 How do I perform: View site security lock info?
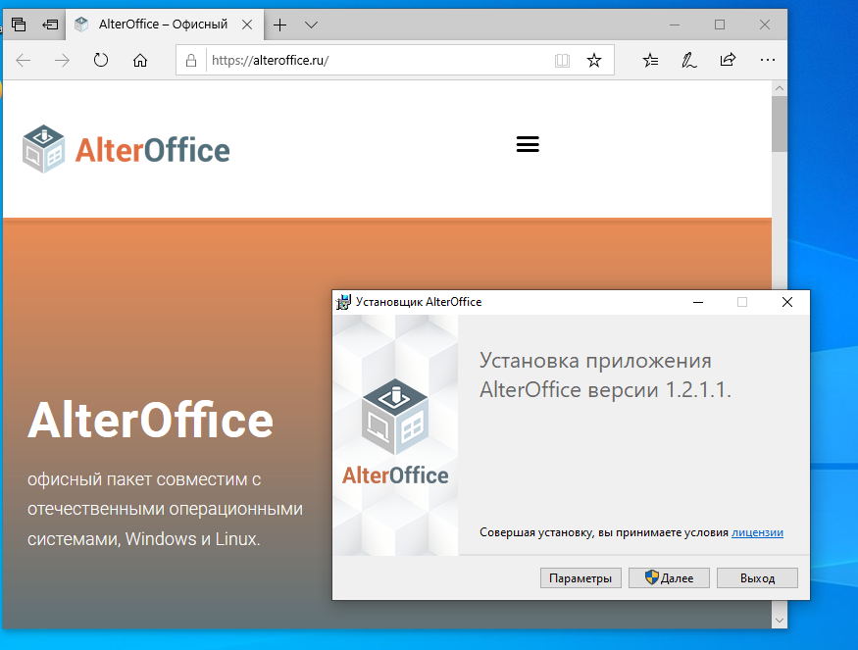(191, 60)
